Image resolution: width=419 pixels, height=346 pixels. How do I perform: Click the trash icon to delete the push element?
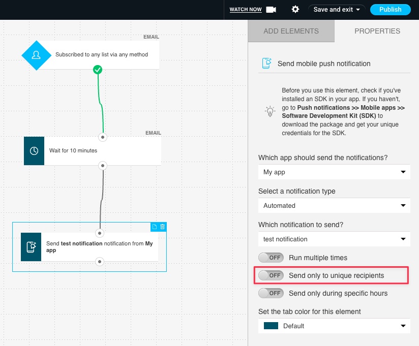coord(162,227)
